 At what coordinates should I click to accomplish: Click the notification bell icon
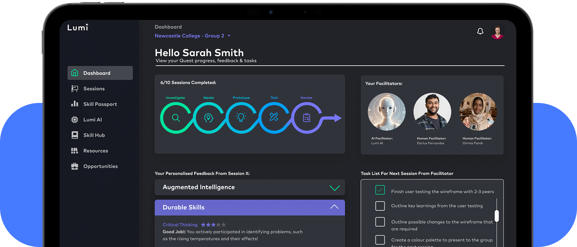pyautogui.click(x=480, y=31)
